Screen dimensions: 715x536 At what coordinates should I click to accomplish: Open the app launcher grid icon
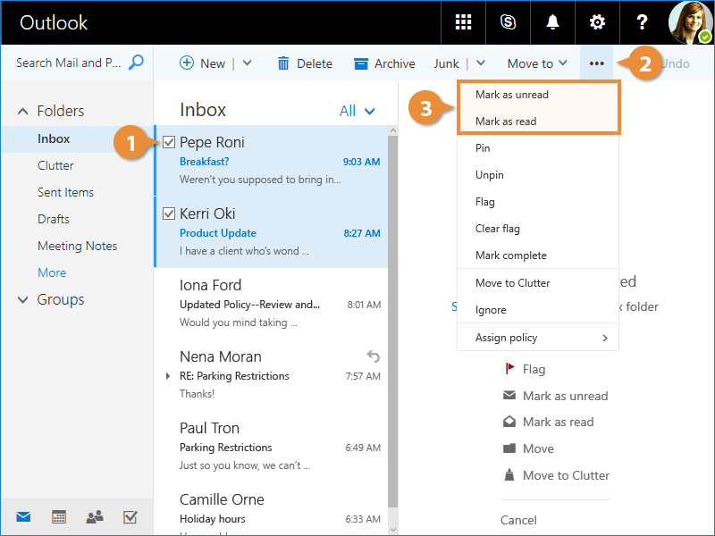[463, 22]
